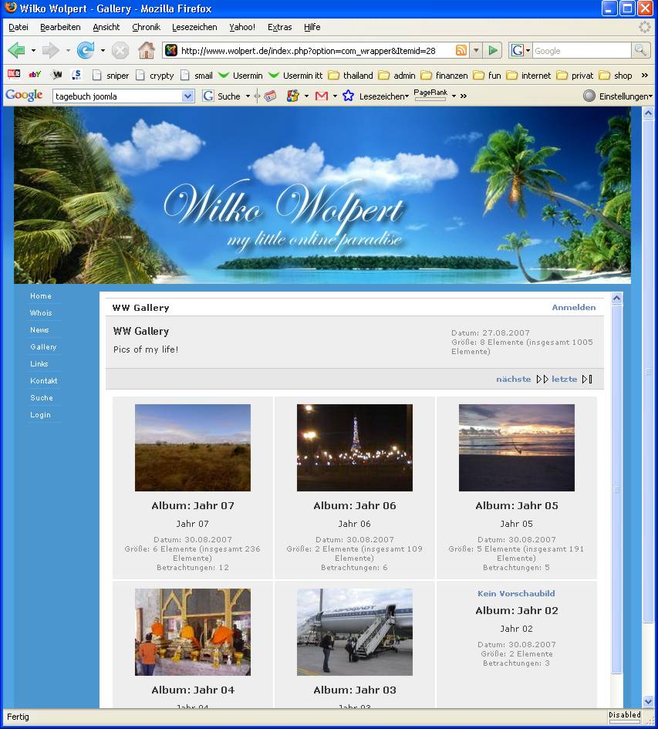Click the Google Suche button

[x=222, y=96]
